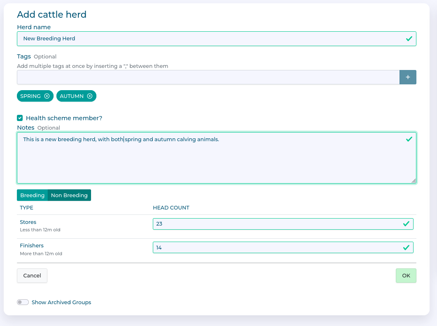The width and height of the screenshot is (437, 326).
Task: Click the checkmark inside the Notes field
Action: (409, 139)
